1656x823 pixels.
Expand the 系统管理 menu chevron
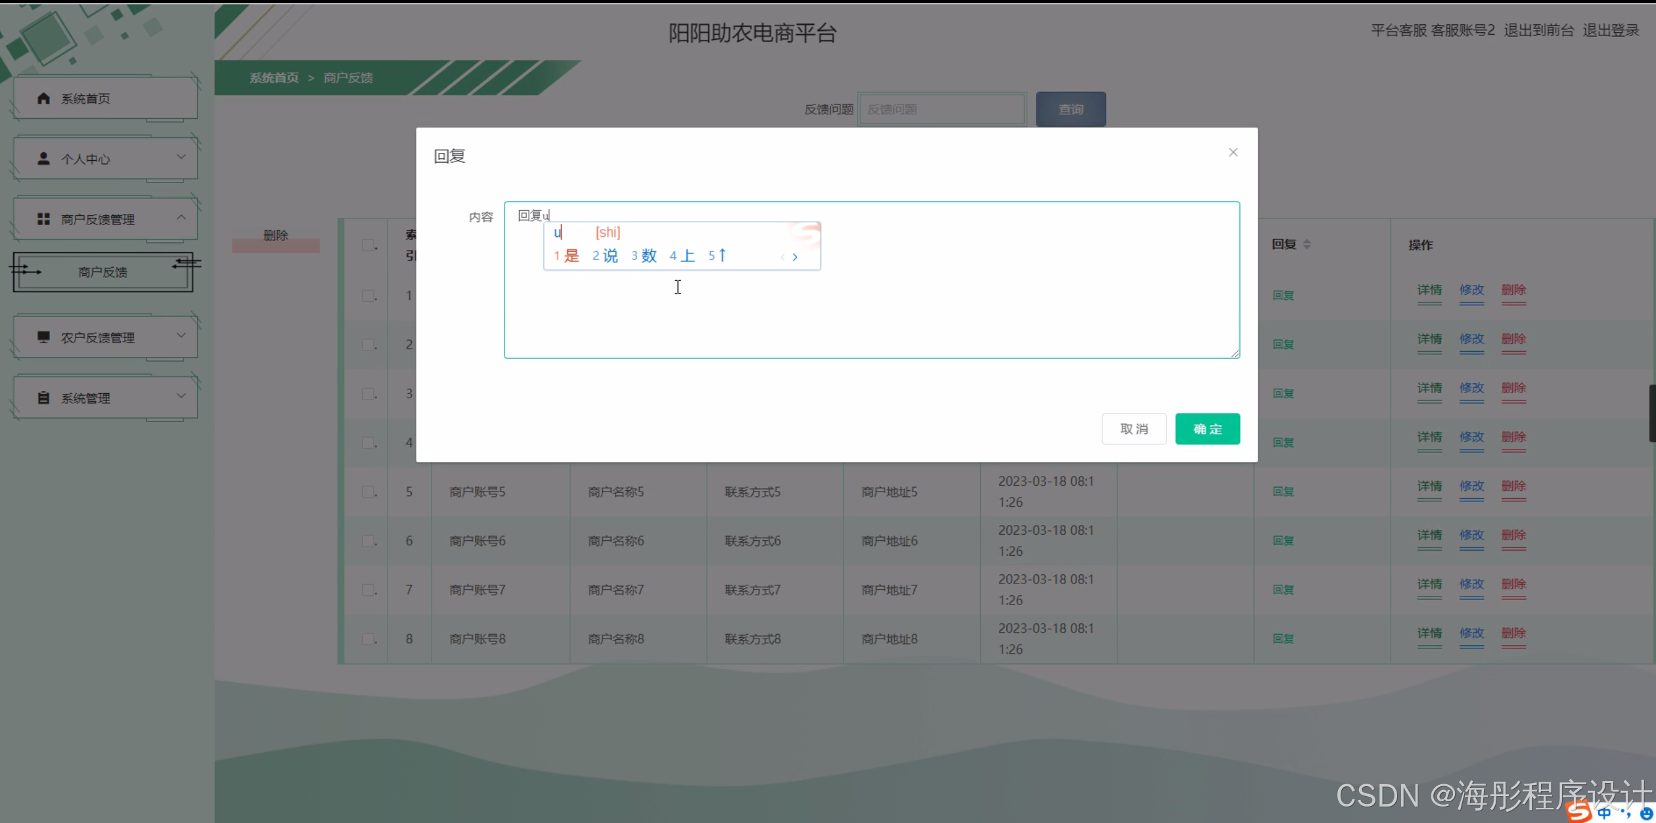(x=181, y=396)
